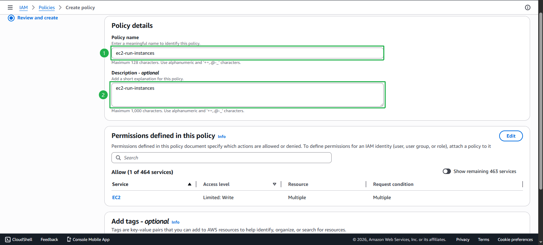Screen dimensions: 543x245
Task: Go to IAM breadcrumb link
Action: pos(23,7)
